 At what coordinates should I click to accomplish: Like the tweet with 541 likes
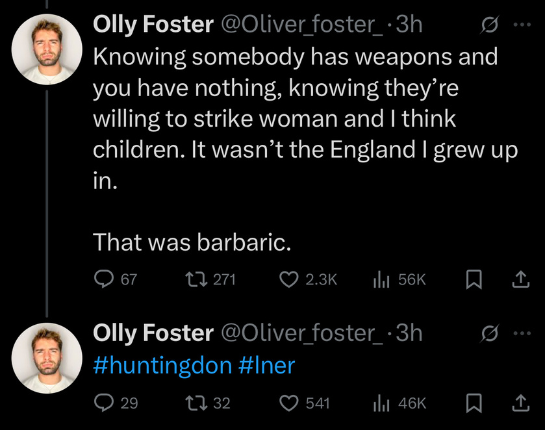(x=288, y=403)
